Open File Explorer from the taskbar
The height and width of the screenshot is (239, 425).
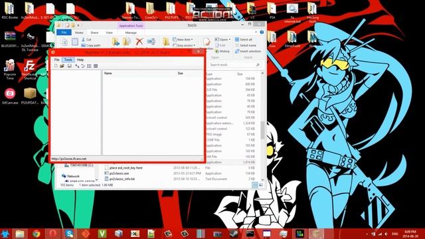(x=20, y=234)
